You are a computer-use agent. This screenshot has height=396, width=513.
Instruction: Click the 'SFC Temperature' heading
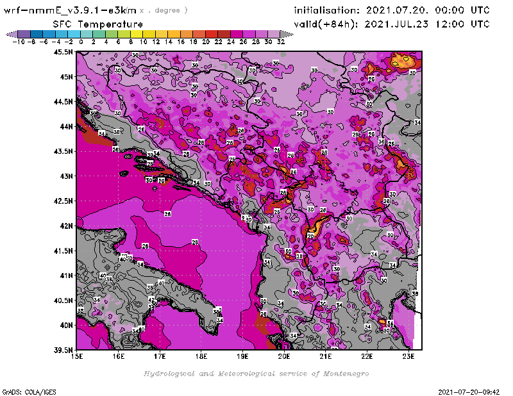click(98, 24)
